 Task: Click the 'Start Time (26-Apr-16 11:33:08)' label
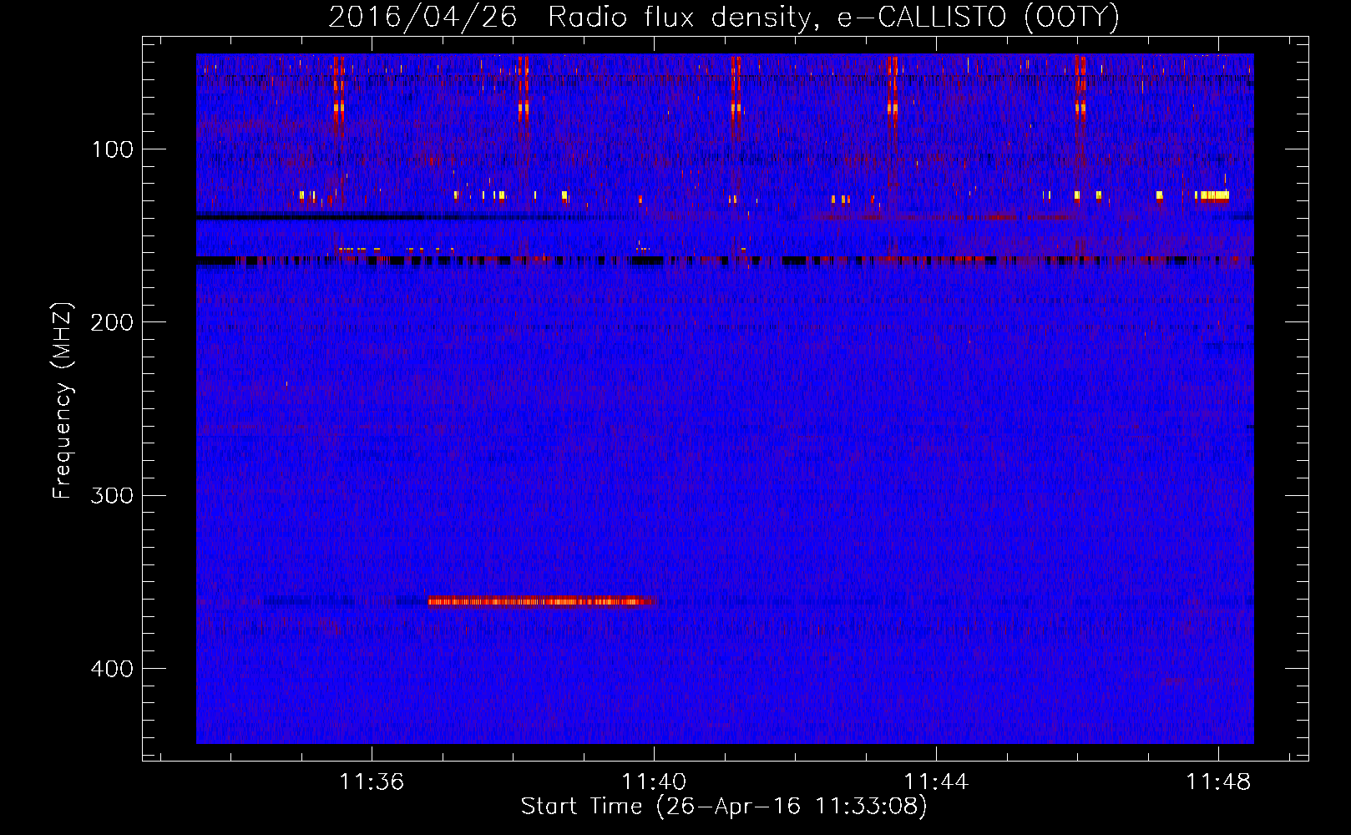tap(724, 807)
